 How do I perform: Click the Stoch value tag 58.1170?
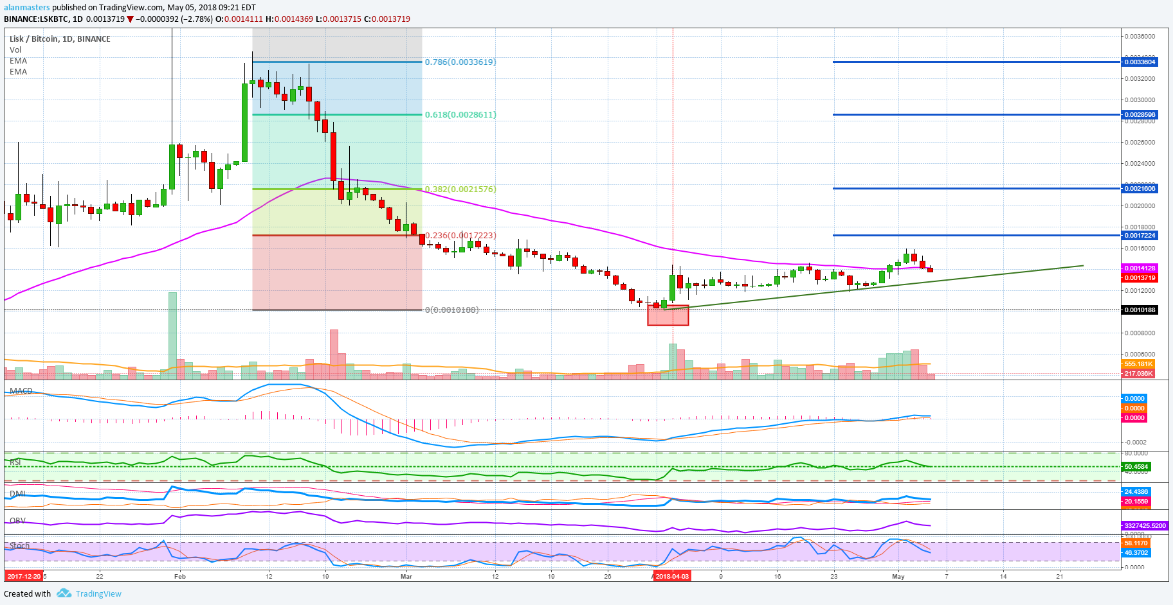1136,543
